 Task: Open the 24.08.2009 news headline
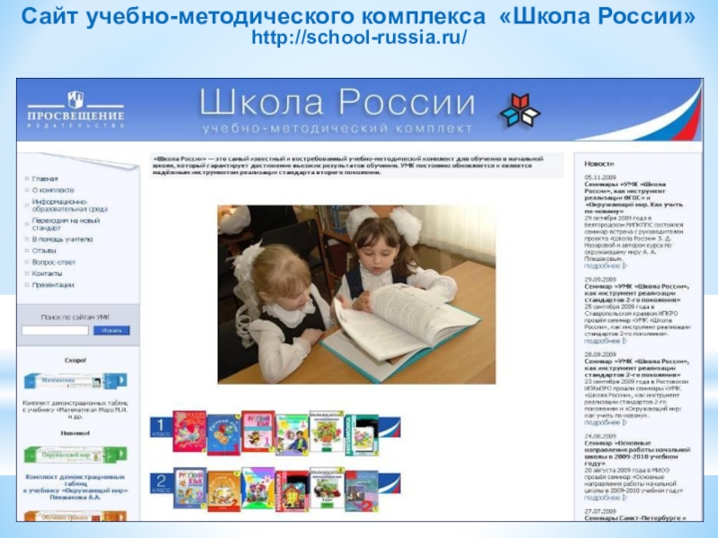point(637,454)
